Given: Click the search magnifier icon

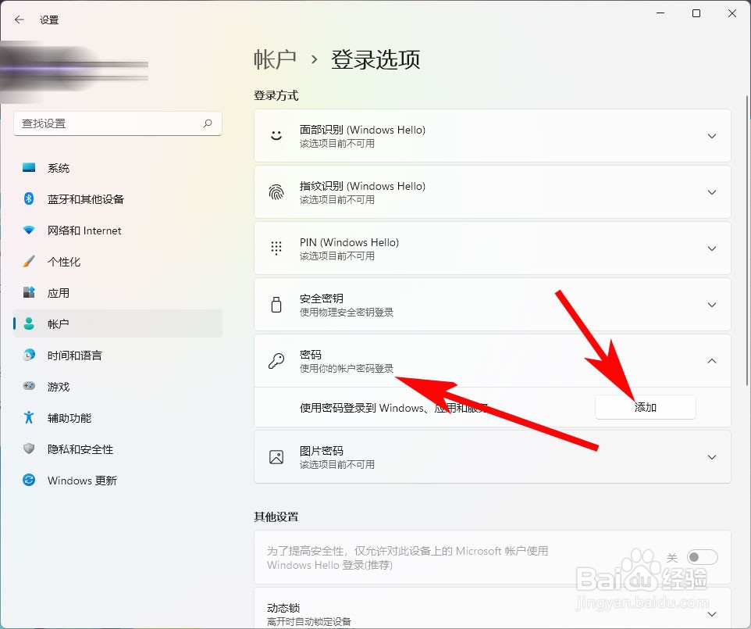Looking at the screenshot, I should [x=208, y=123].
